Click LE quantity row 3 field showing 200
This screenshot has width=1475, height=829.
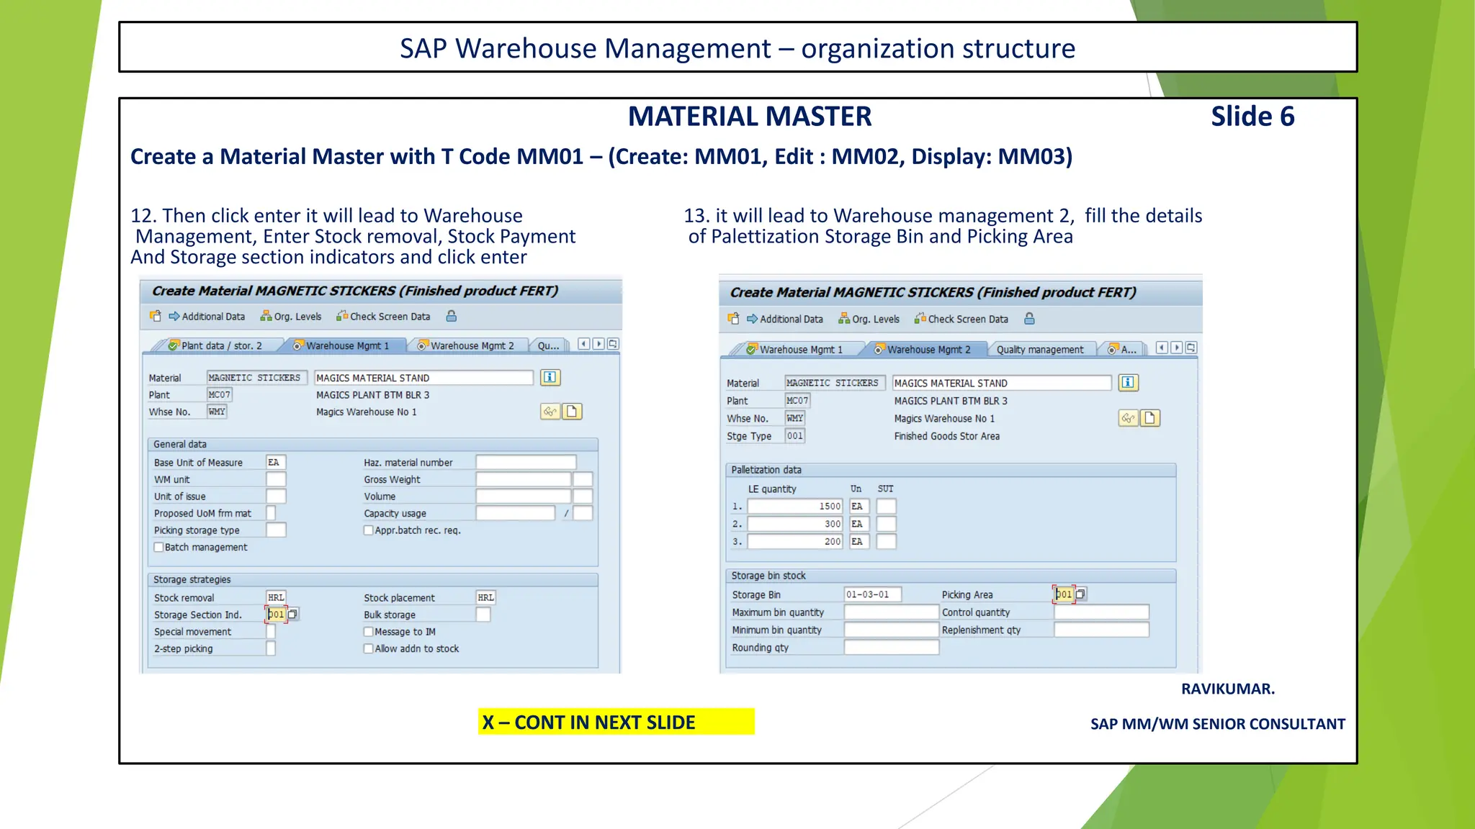(795, 541)
